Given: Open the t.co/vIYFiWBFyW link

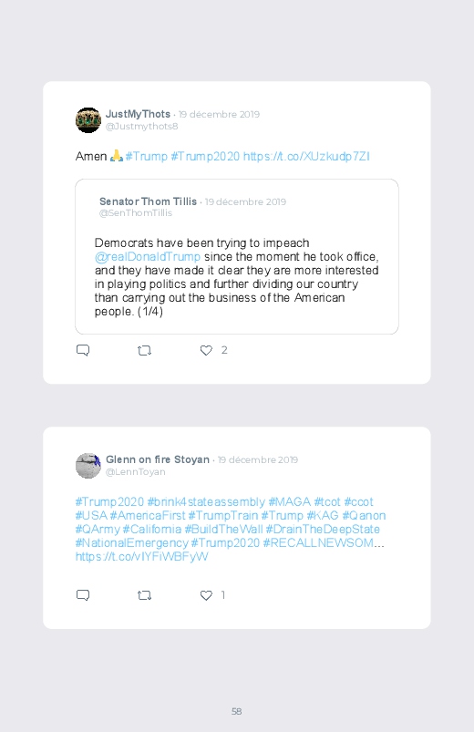Looking at the screenshot, I should pyautogui.click(x=141, y=556).
